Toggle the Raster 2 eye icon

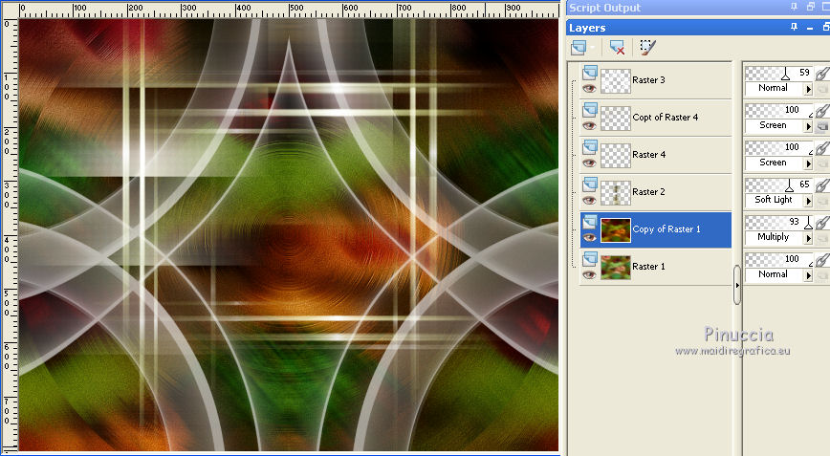pyautogui.click(x=589, y=200)
